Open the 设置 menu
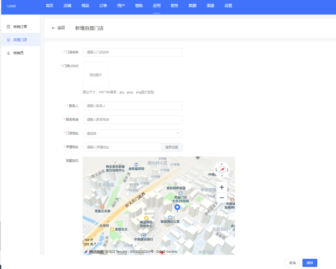The image size is (336, 269). pos(228,6)
